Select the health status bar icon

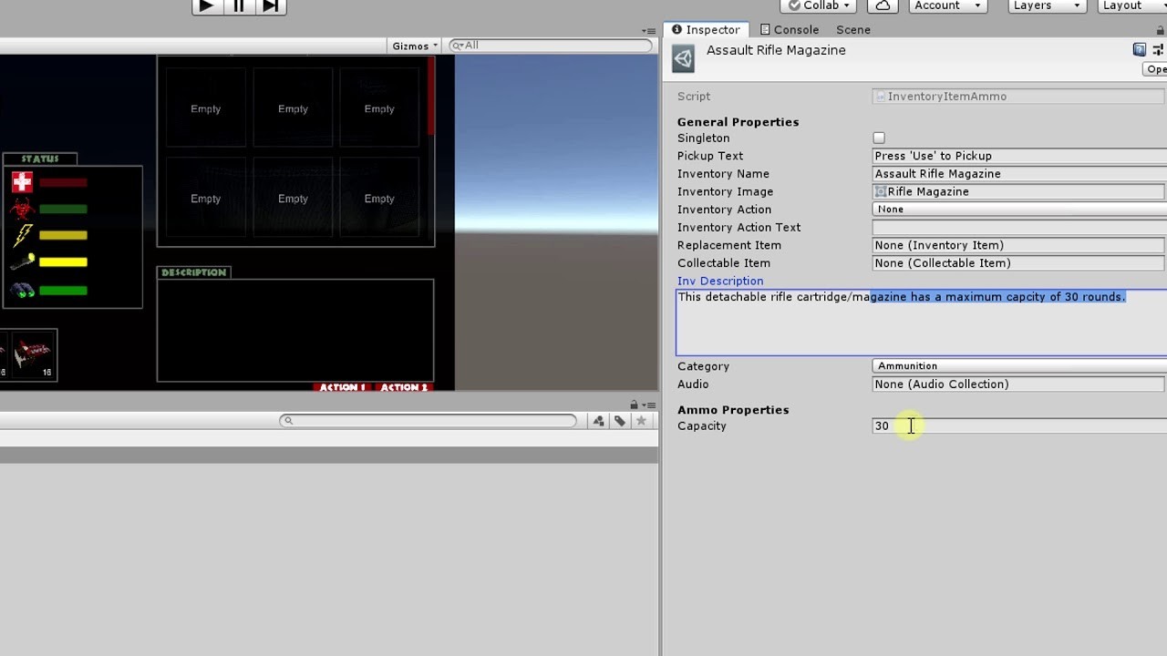22,182
